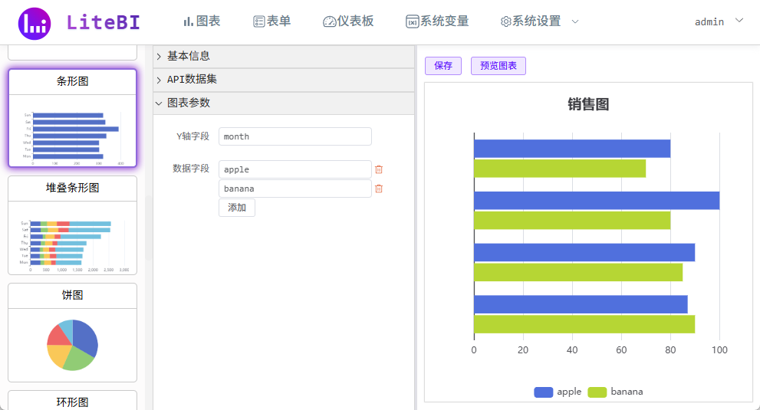Click the 添加 button
760x410 pixels.
tap(237, 208)
